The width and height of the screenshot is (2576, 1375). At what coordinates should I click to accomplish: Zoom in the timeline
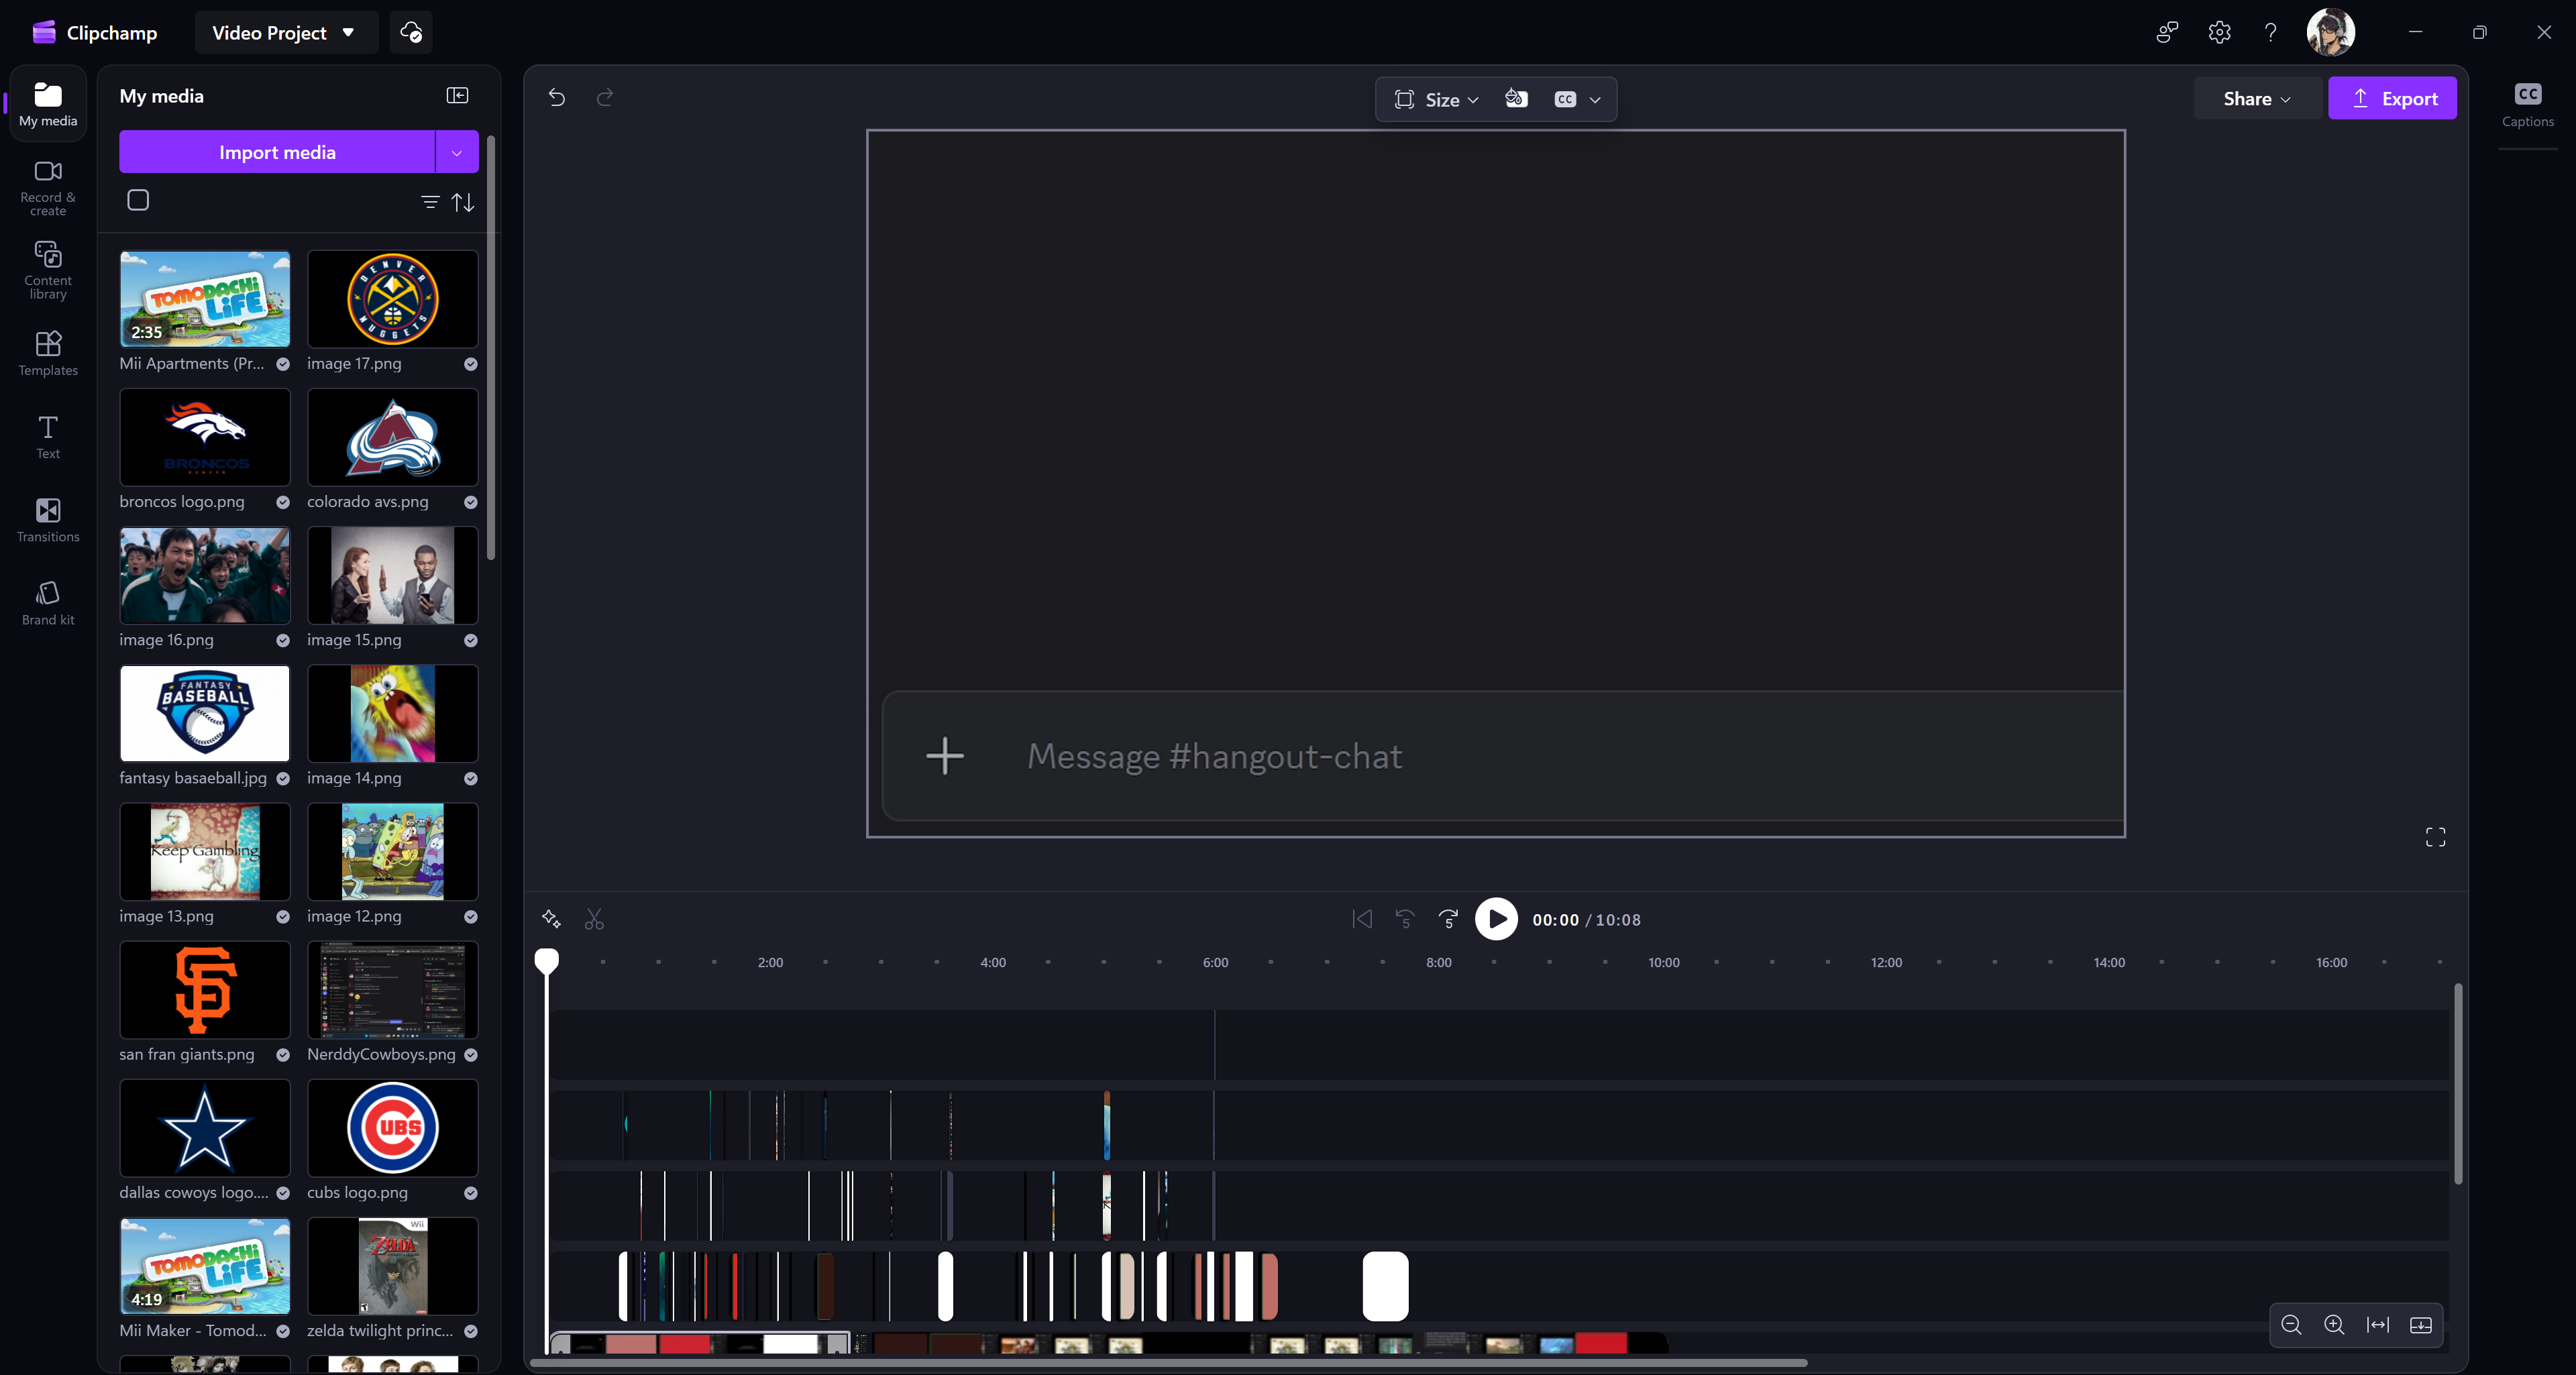(x=2334, y=1325)
